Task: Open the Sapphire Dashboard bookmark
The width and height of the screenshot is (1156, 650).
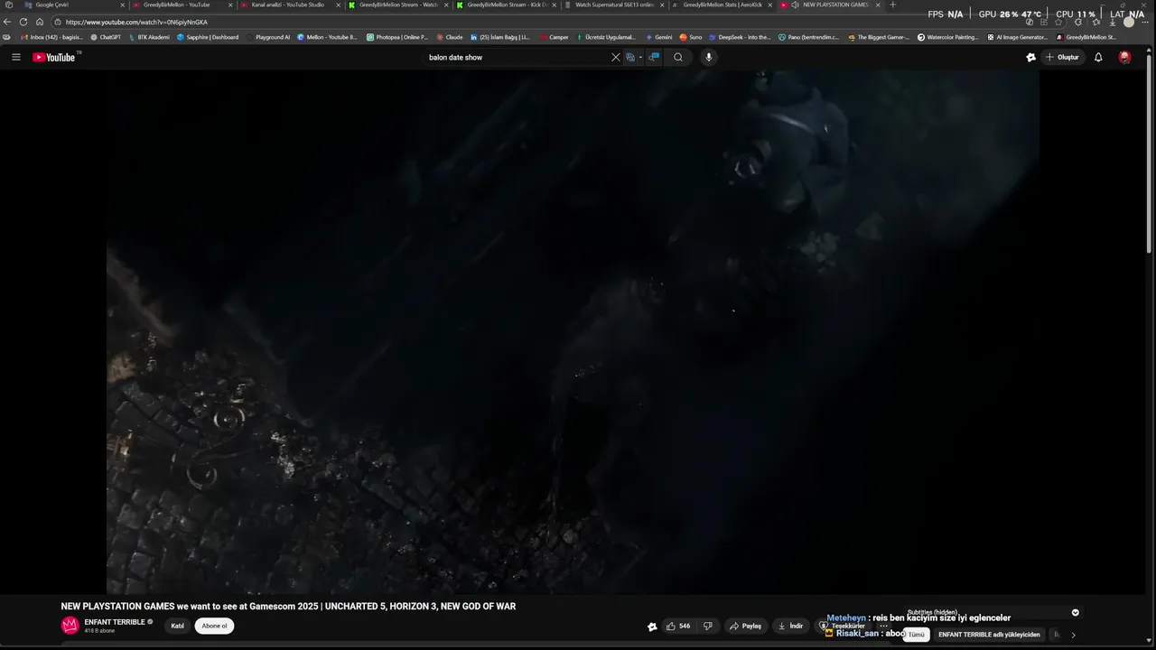Action: (208, 37)
